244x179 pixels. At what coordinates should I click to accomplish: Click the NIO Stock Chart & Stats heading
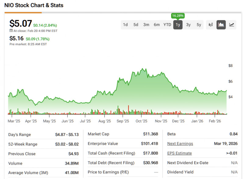pos(34,5)
